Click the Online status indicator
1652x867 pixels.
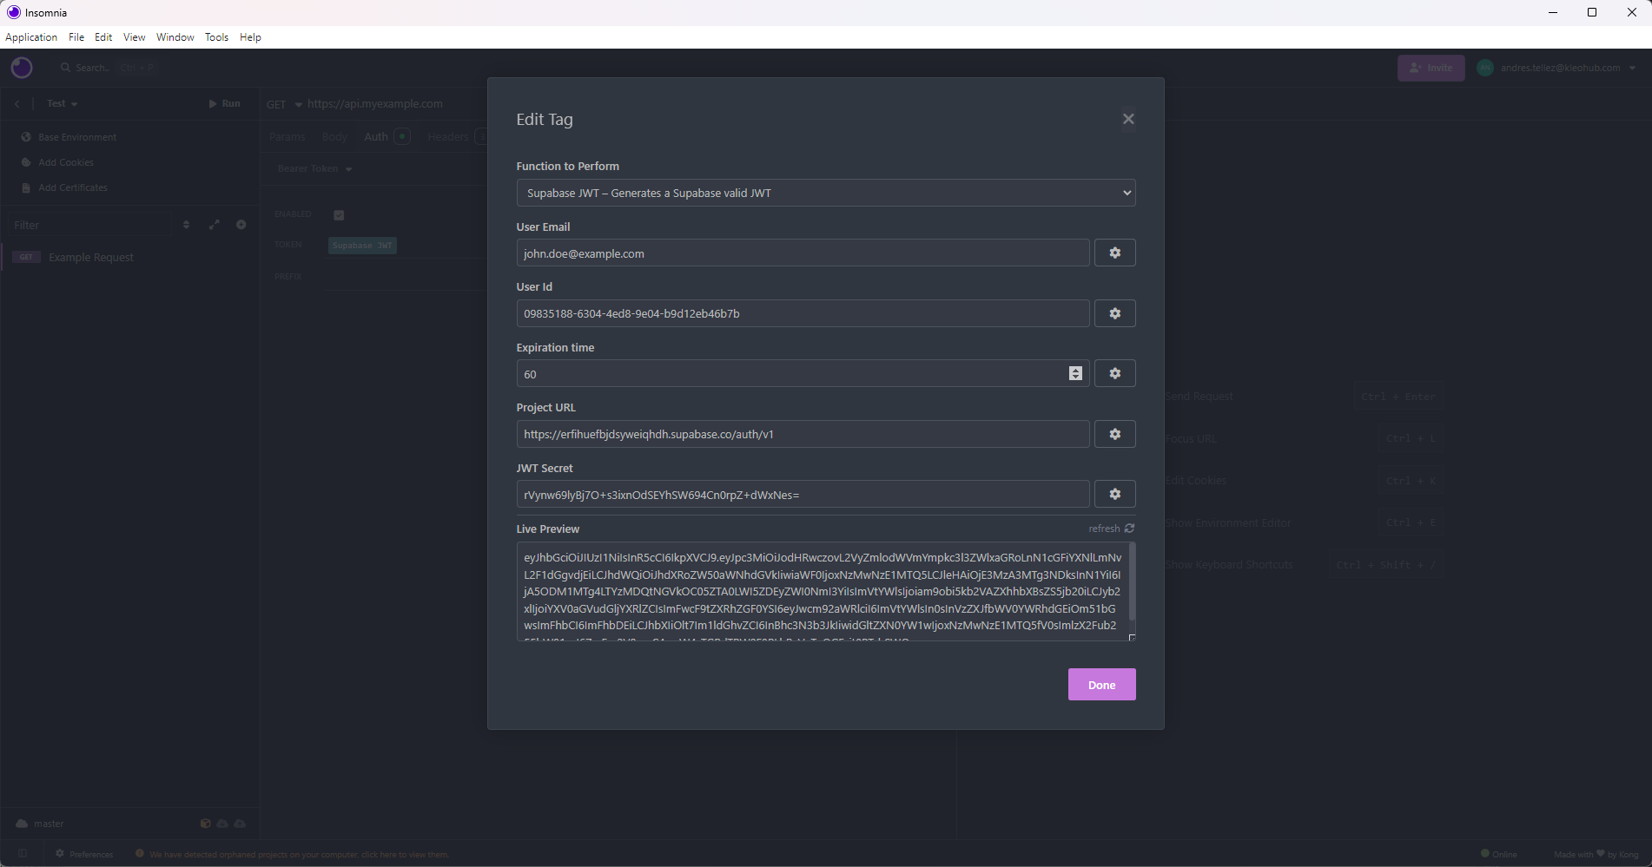(x=1499, y=854)
